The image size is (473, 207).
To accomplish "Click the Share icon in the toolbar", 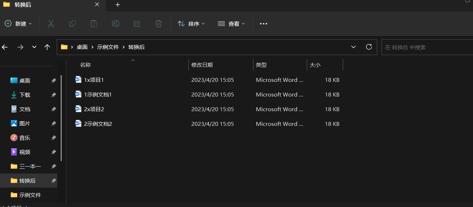I will [137, 24].
